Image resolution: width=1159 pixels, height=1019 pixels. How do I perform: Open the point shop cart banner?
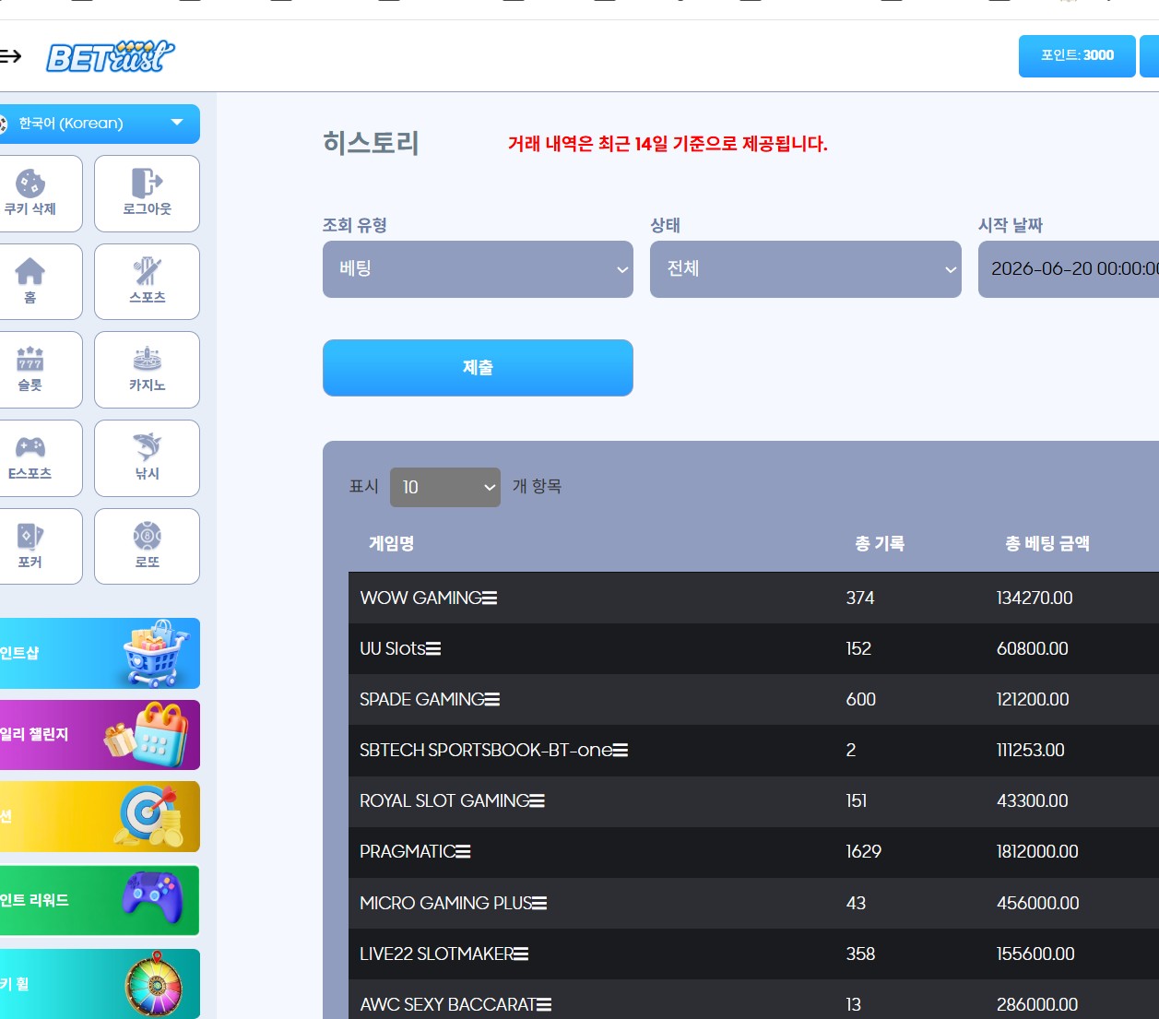100,653
